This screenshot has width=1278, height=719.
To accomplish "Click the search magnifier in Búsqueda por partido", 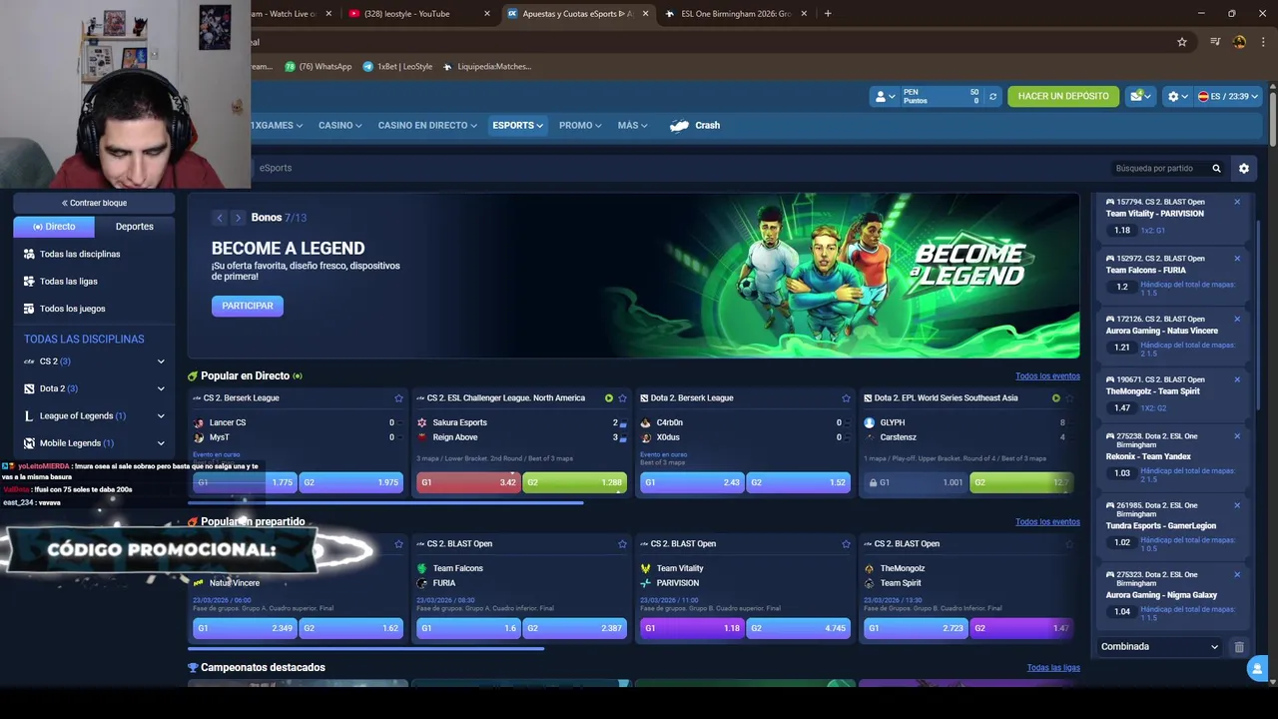I will click(x=1216, y=168).
